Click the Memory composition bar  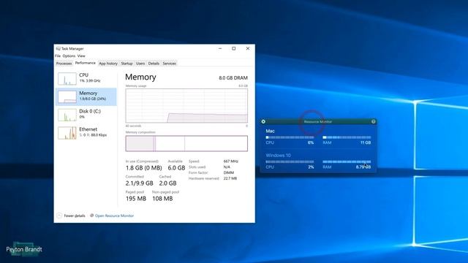pos(186,143)
